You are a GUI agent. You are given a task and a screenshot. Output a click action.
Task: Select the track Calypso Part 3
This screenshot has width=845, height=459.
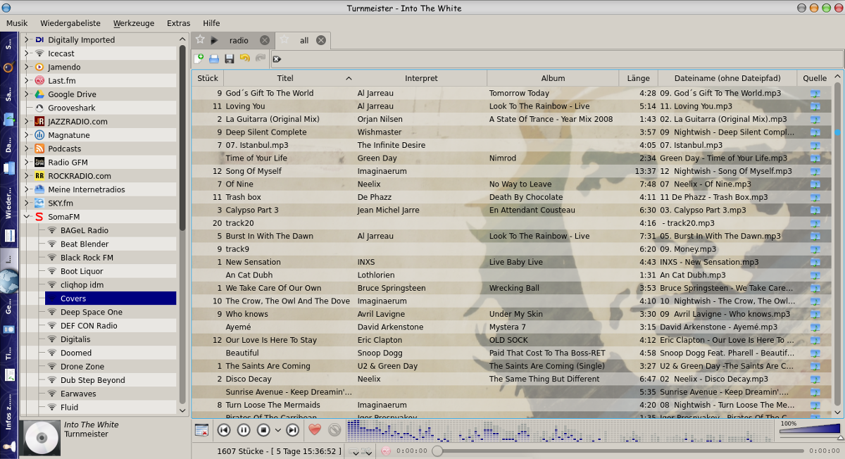[x=512, y=210]
